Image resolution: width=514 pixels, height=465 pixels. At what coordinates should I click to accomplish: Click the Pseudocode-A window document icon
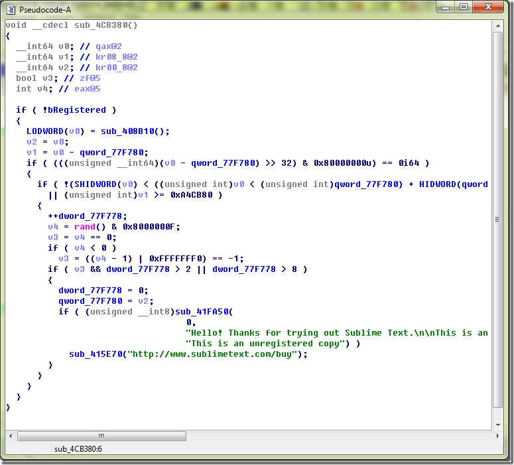11,10
